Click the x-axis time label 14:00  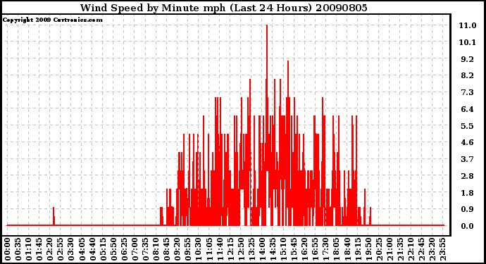(262, 249)
